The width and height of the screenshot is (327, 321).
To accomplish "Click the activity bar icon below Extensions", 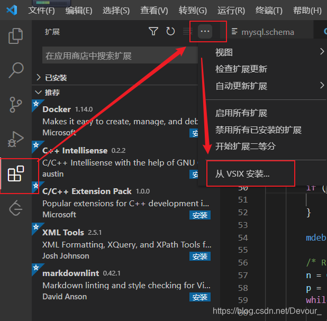I will pos(16,208).
